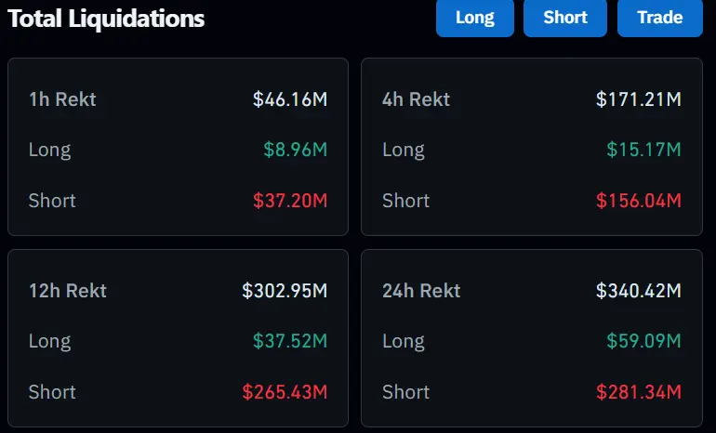Click the red $281.34M short value
716x433 pixels.
click(639, 392)
